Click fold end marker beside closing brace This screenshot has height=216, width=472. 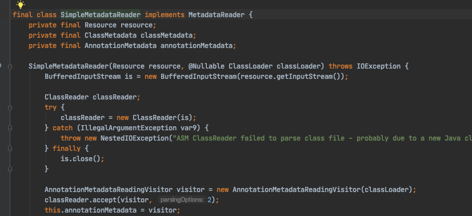10,169
